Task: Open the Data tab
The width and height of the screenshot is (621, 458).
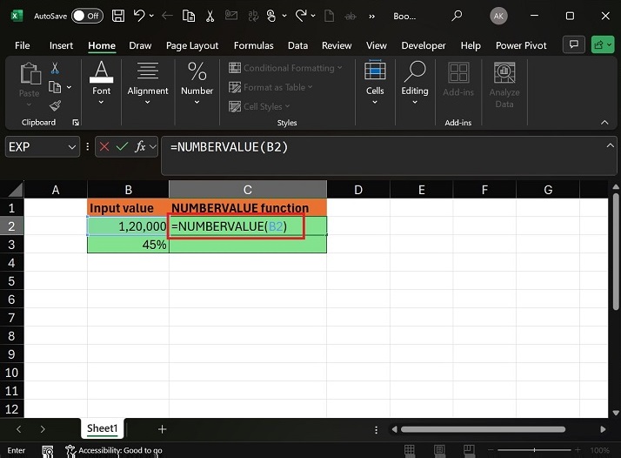Action: [297, 45]
